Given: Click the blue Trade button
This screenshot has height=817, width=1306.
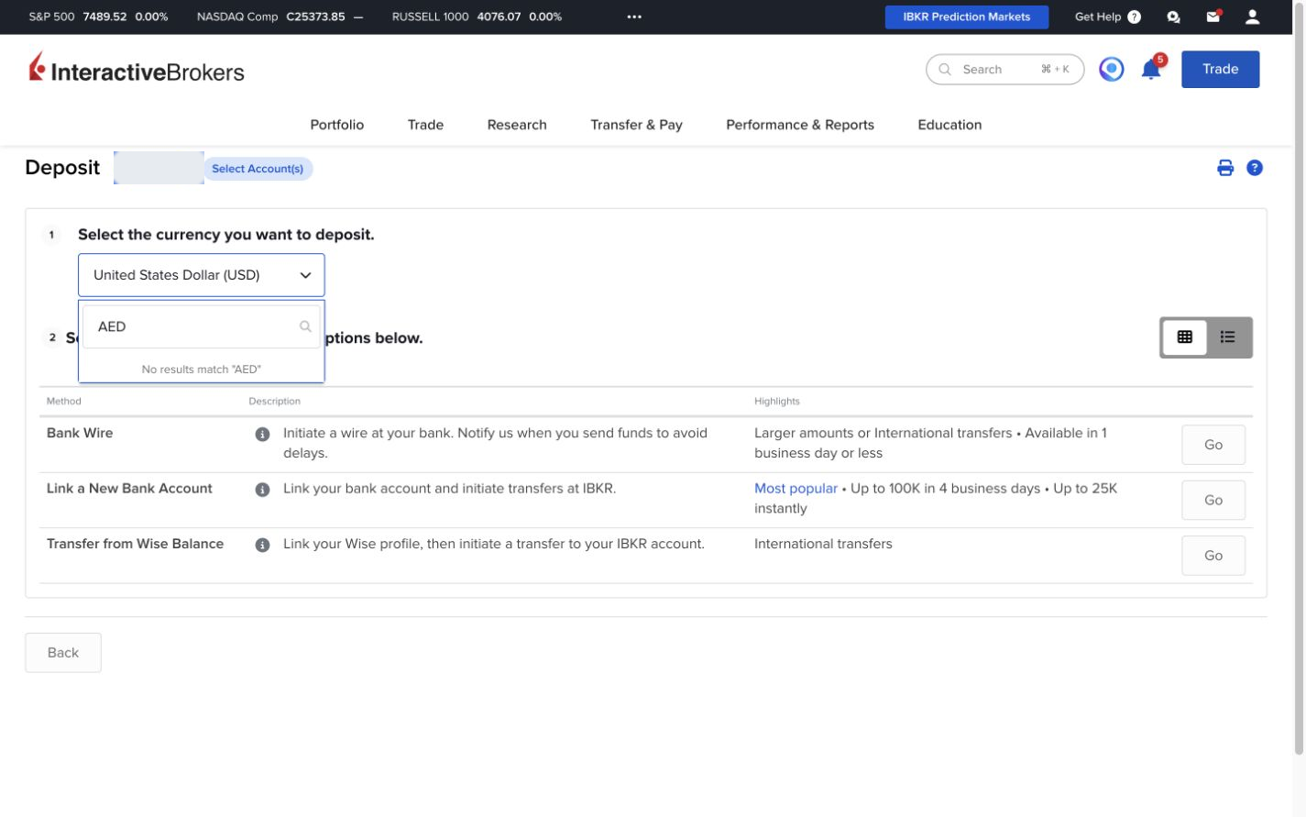Looking at the screenshot, I should coord(1220,70).
